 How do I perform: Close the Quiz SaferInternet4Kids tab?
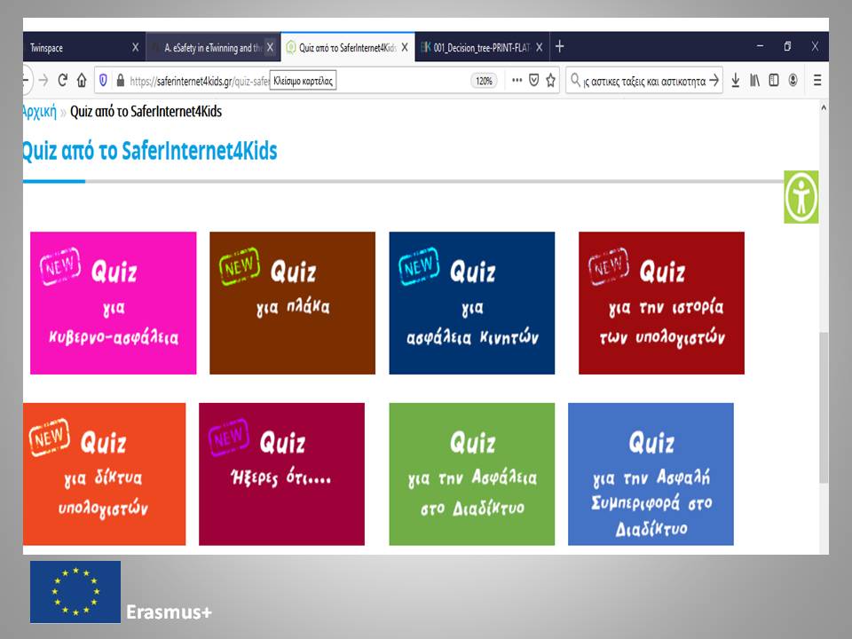point(405,47)
